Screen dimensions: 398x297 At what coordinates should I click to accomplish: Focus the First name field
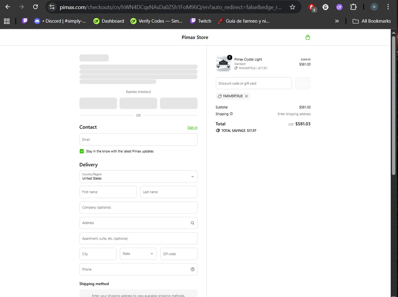pos(108,192)
